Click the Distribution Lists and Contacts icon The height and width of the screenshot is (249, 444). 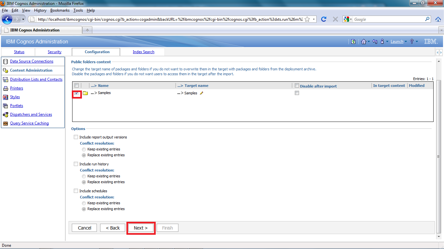[5, 79]
